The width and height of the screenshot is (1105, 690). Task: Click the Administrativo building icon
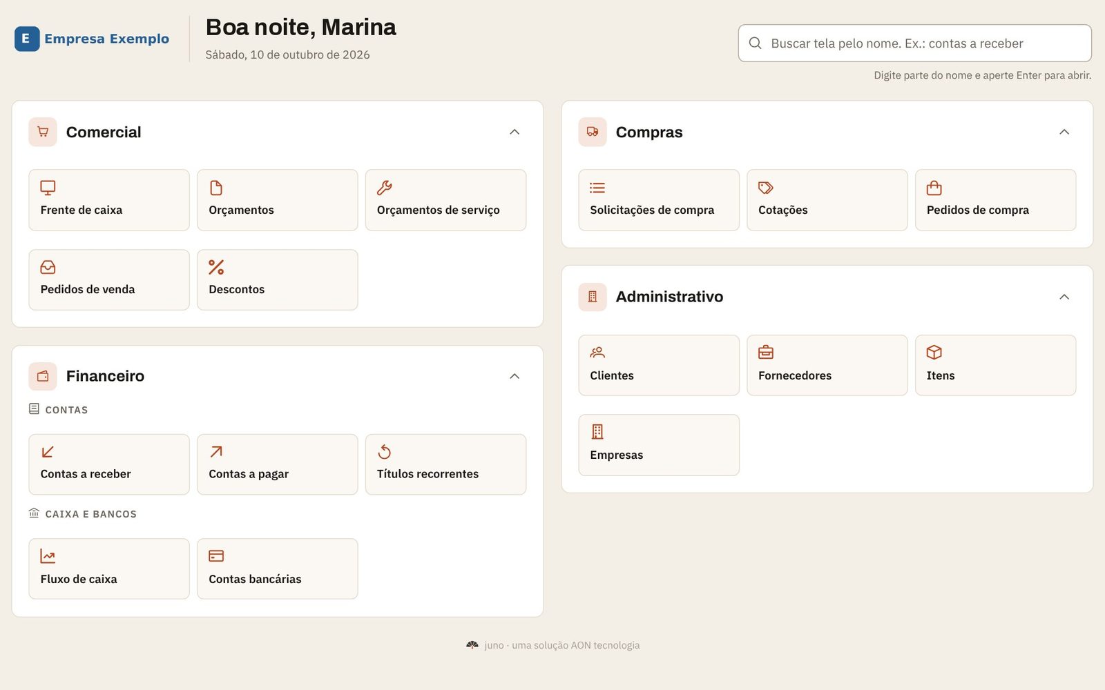coord(593,297)
